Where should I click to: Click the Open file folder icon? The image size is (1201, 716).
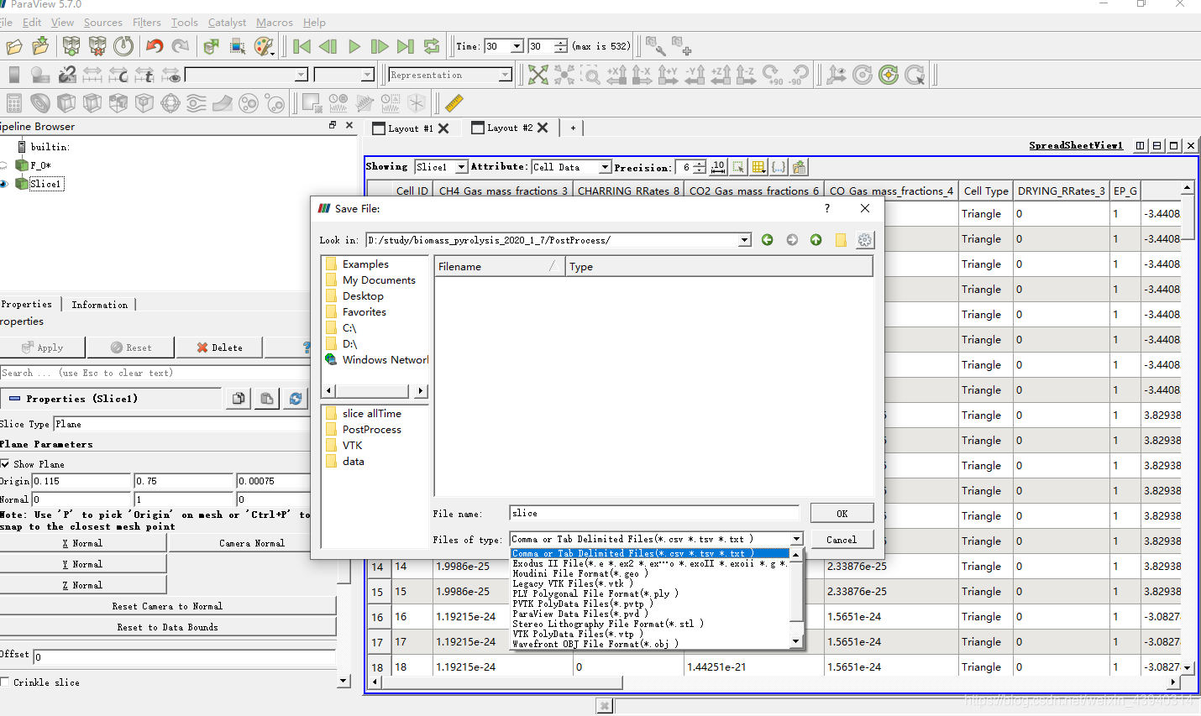coord(14,47)
